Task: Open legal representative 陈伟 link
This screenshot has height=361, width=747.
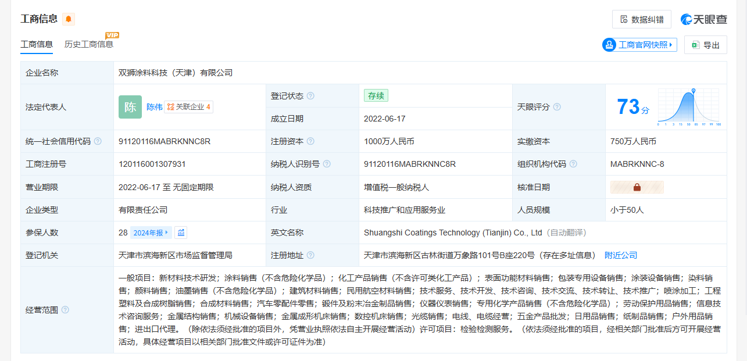Action: 154,107
